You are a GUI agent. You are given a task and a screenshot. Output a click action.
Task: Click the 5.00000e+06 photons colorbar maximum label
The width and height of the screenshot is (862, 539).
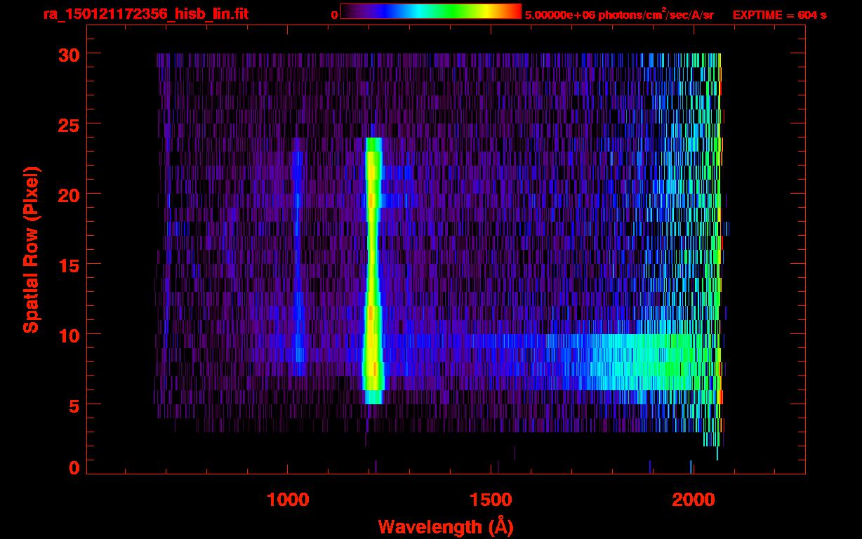618,15
